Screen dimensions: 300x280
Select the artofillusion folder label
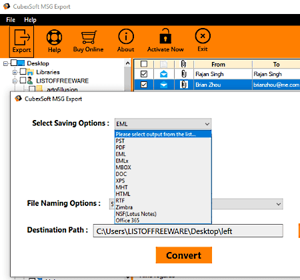click(x=62, y=89)
